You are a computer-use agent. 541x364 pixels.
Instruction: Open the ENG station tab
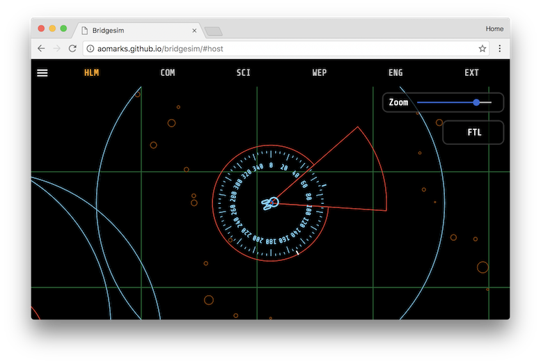395,73
